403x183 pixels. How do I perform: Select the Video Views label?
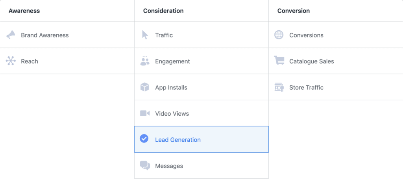click(x=172, y=114)
